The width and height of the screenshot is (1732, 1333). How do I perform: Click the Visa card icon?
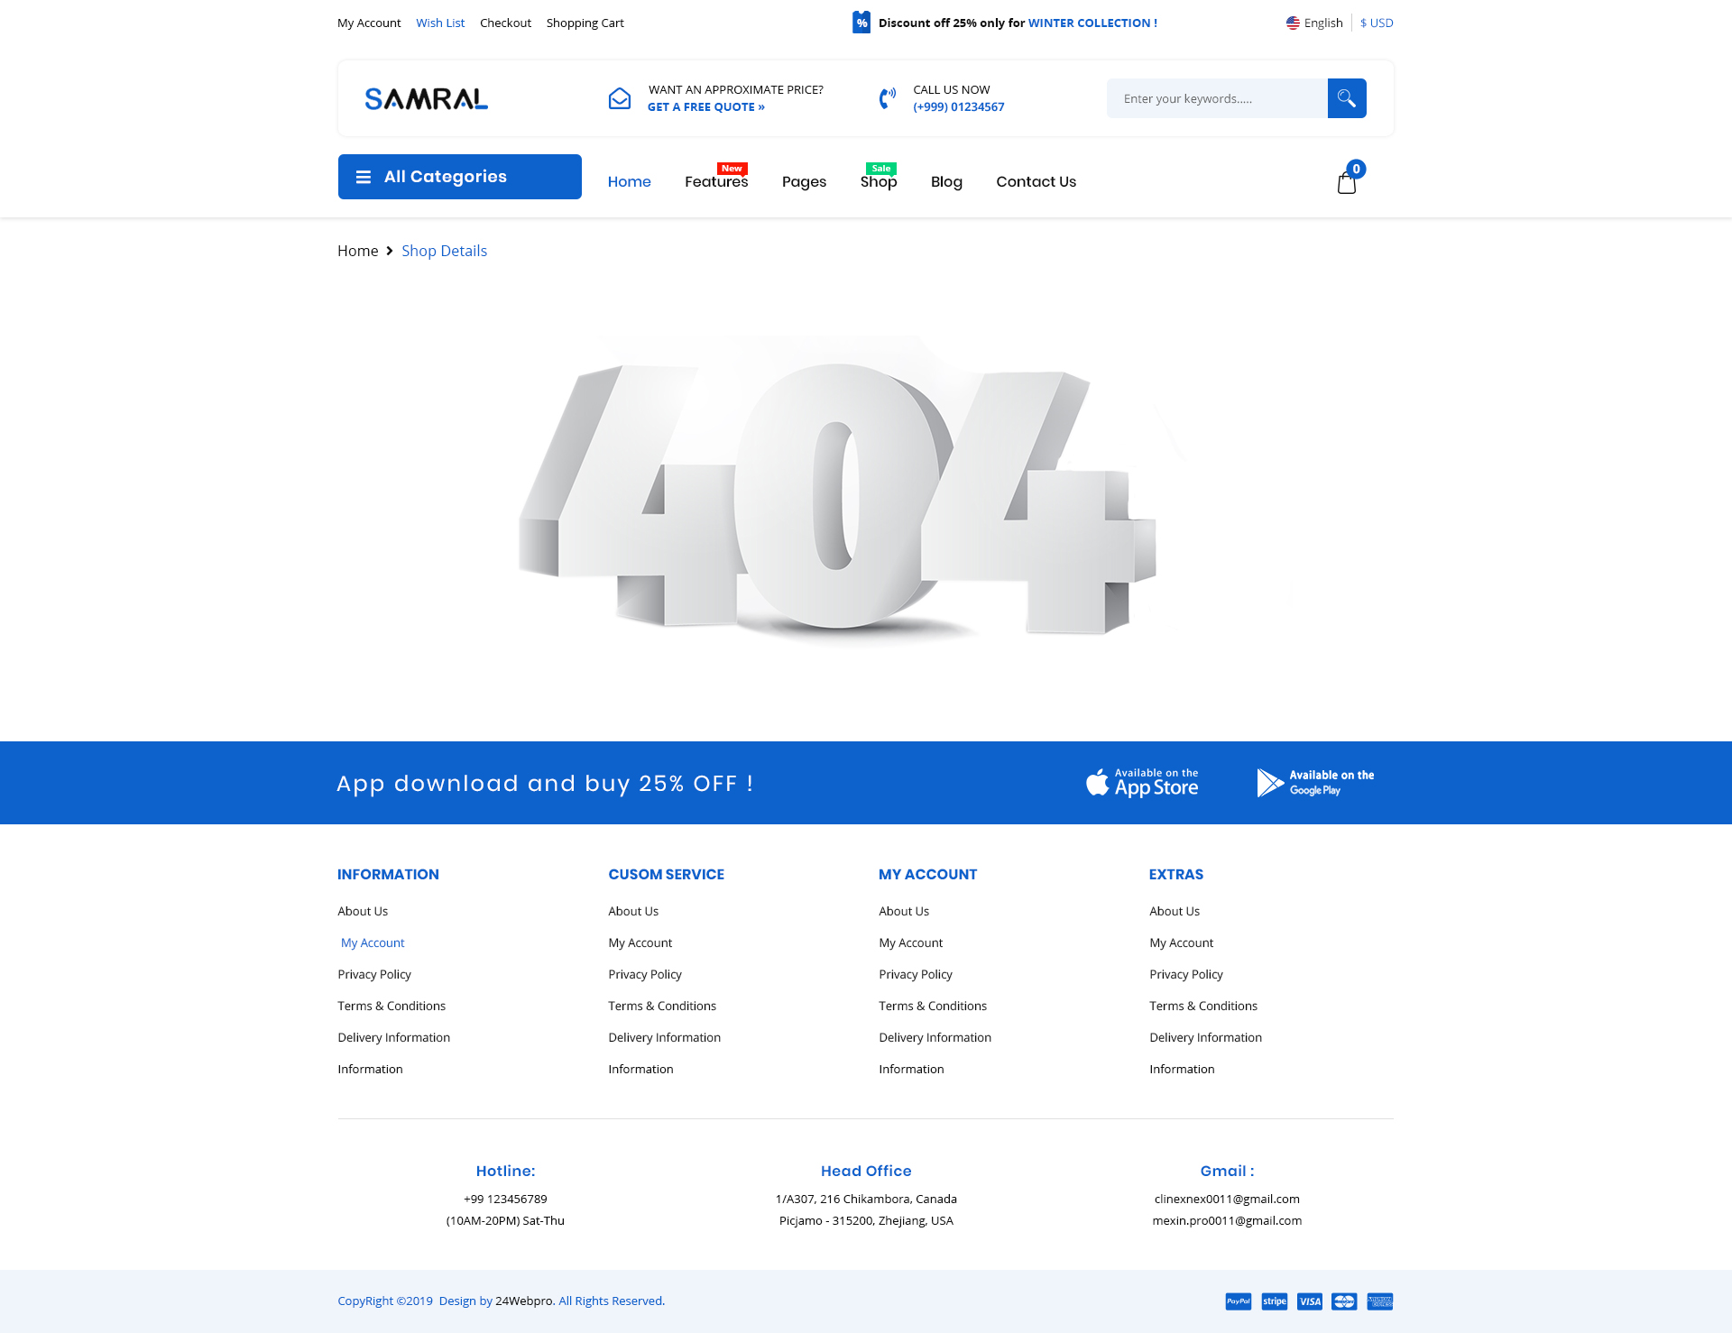pyautogui.click(x=1309, y=1301)
